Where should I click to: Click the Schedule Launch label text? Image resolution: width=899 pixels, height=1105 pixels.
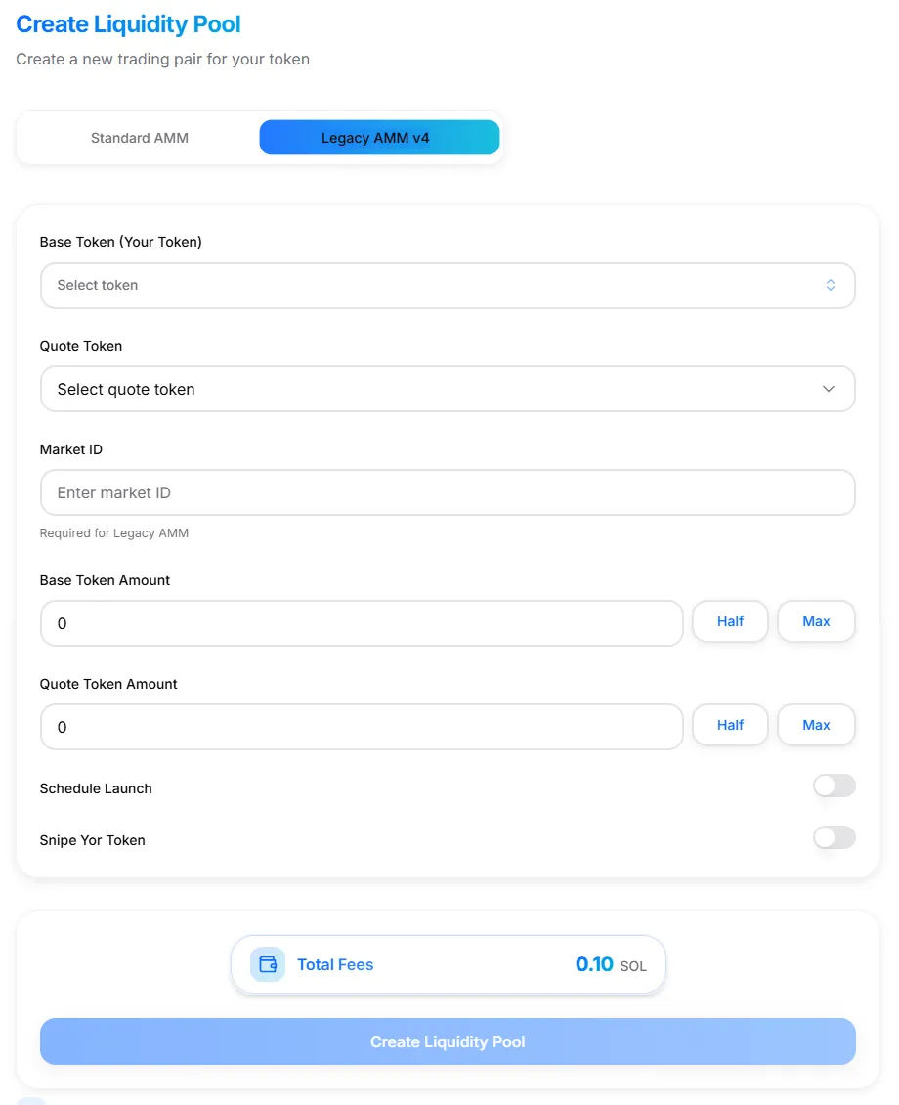(96, 788)
